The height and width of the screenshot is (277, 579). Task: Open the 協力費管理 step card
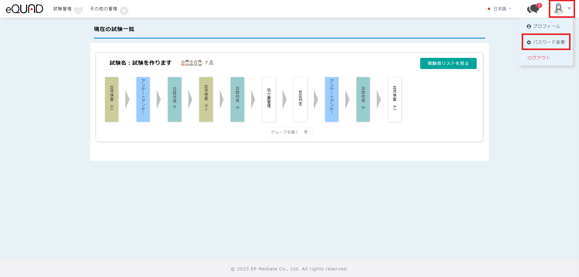pos(269,99)
